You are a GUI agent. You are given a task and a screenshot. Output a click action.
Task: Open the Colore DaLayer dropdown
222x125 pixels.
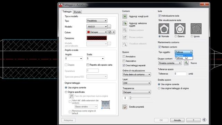[x=97, y=32]
